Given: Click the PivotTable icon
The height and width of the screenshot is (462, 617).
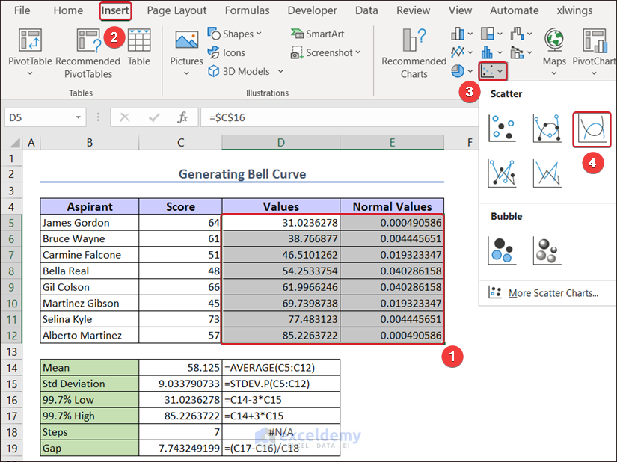Looking at the screenshot, I should tap(30, 41).
